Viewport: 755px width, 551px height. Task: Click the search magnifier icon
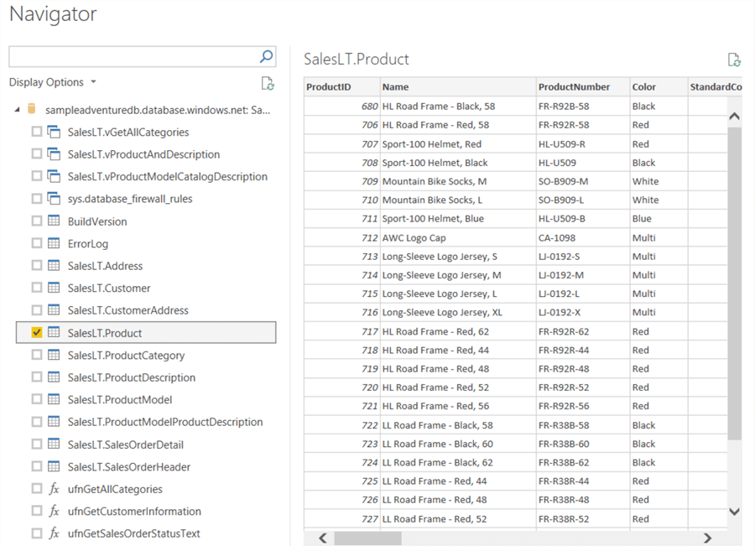click(266, 57)
